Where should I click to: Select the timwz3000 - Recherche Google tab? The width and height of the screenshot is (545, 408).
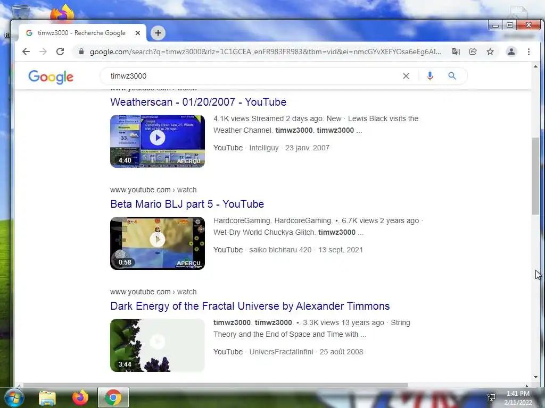[82, 33]
